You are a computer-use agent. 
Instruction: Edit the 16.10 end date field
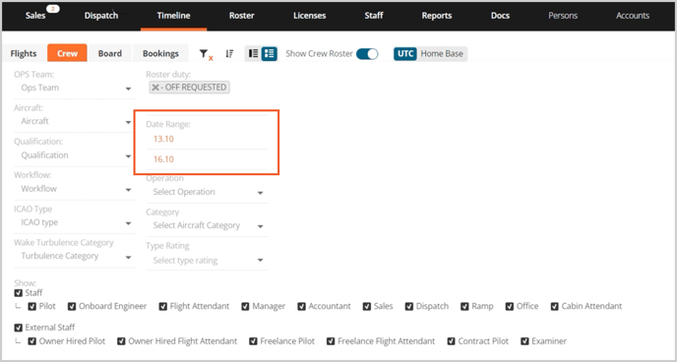208,159
